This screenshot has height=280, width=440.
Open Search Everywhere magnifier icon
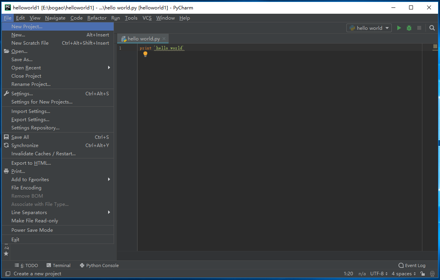click(432, 28)
